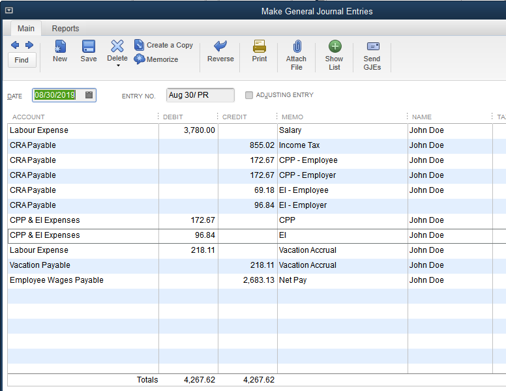506x391 pixels.
Task: Show the journal entries list
Action: pos(334,55)
